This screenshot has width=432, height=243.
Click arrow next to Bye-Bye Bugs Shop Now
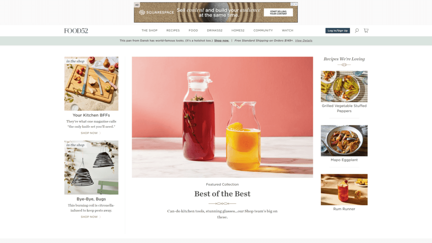(100, 217)
